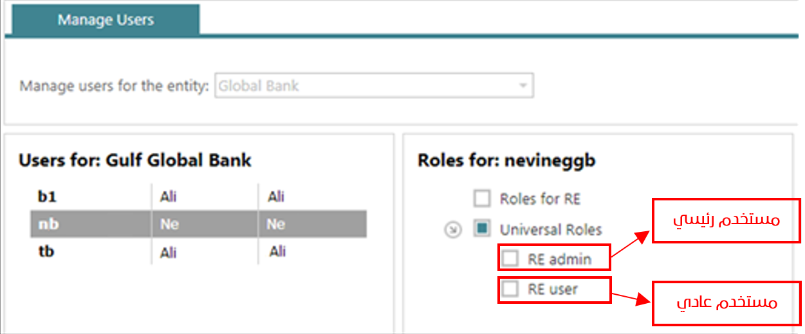Click the Arabic annotation box beside RE user
The width and height of the screenshot is (805, 334).
(x=726, y=303)
